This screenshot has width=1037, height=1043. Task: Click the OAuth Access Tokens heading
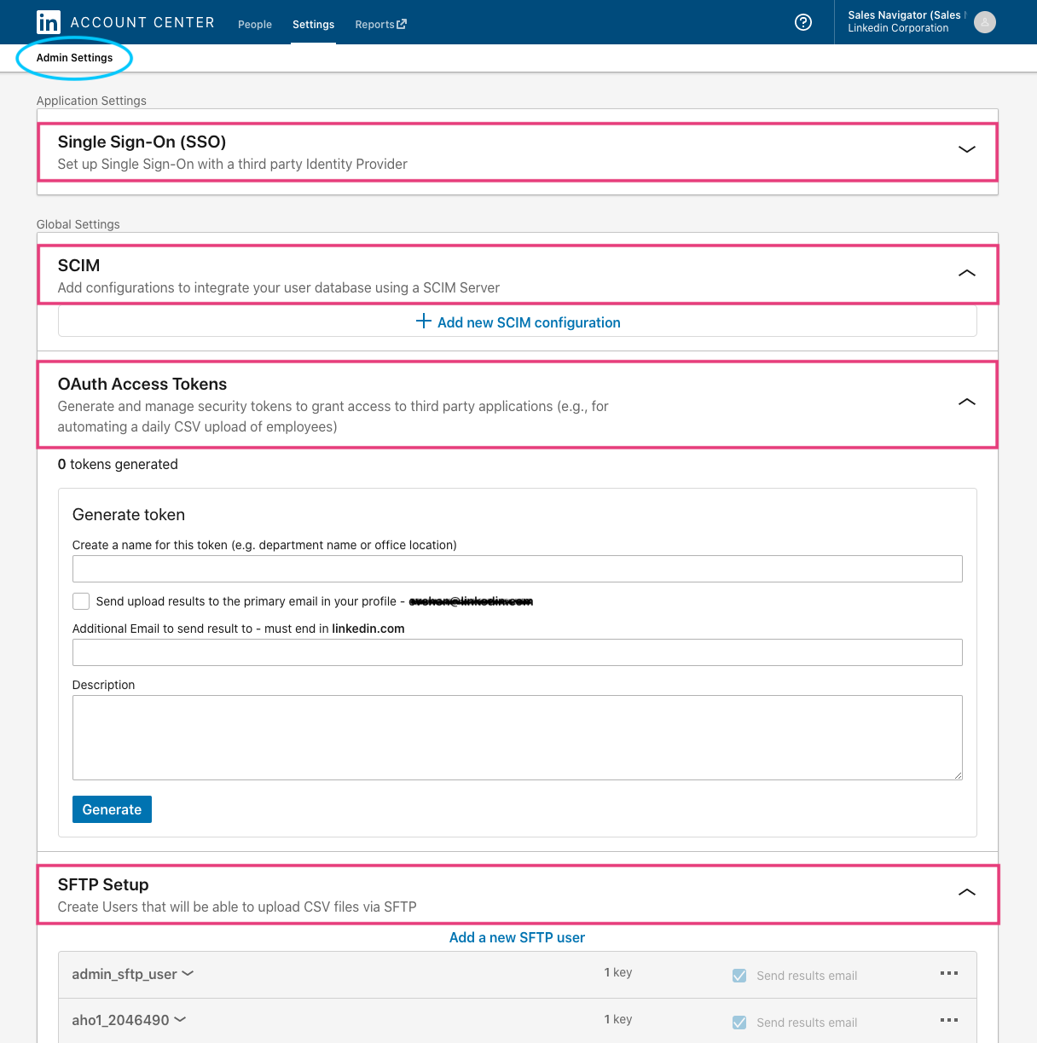pos(142,384)
